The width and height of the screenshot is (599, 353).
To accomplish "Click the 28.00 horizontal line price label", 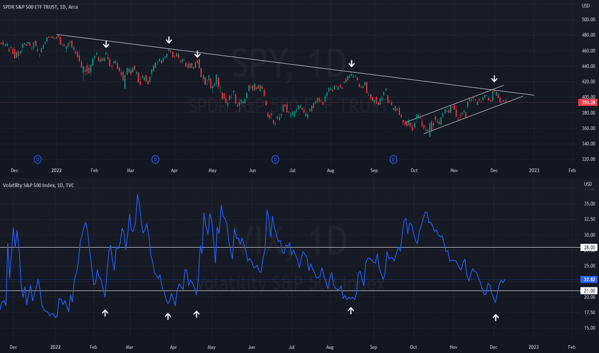I will coord(588,247).
